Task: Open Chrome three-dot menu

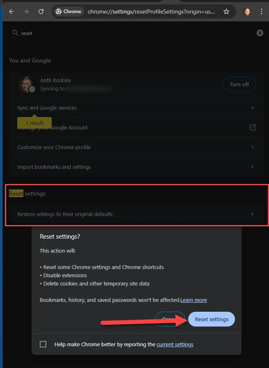Action: tap(262, 11)
